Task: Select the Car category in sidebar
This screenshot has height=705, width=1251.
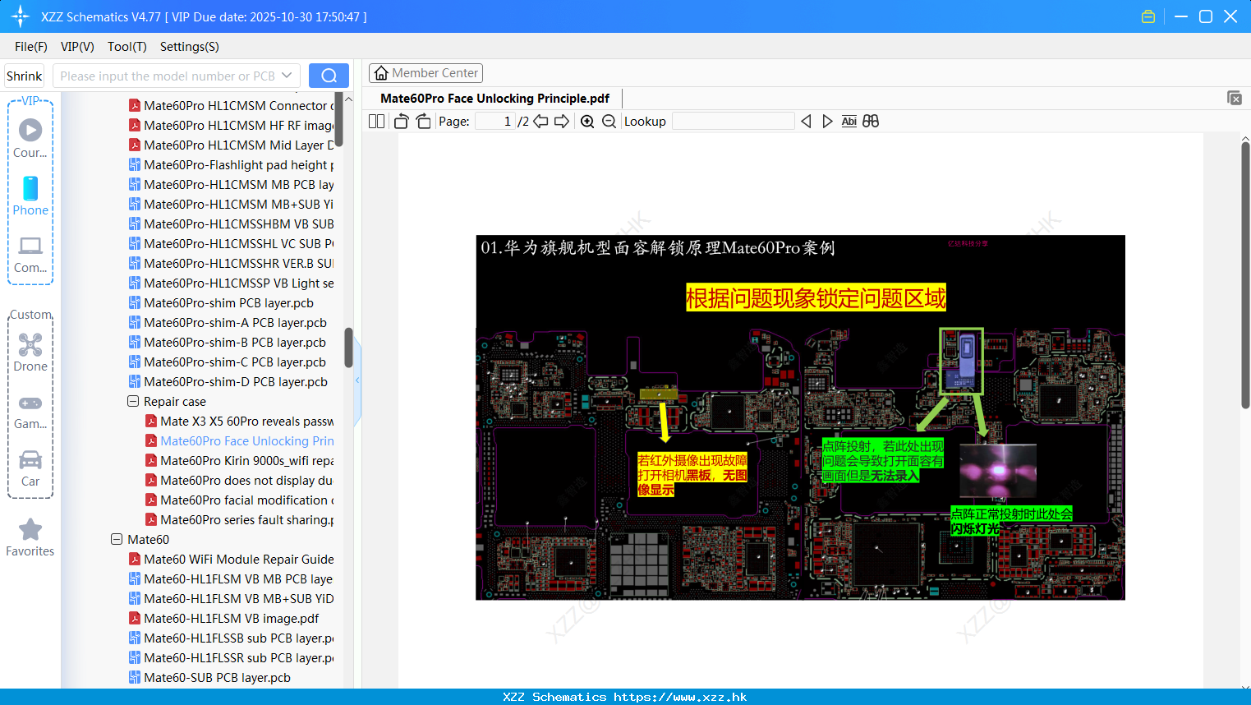Action: 30,468
